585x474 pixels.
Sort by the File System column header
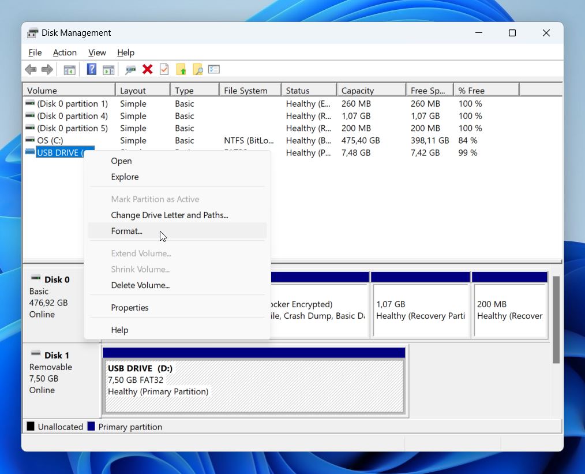[250, 90]
